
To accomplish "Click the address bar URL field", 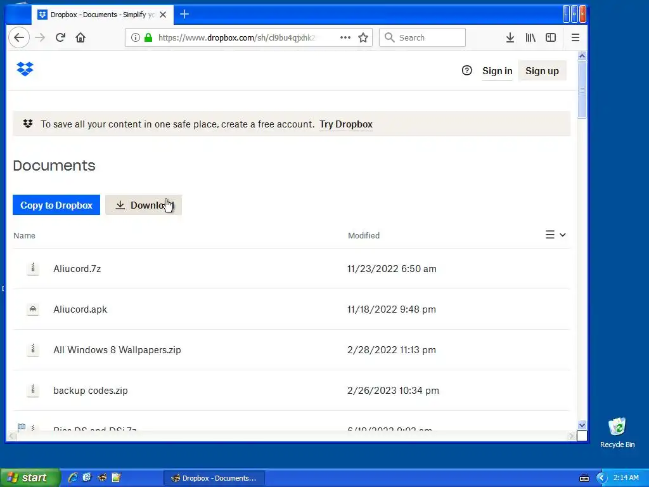I will pos(237,37).
